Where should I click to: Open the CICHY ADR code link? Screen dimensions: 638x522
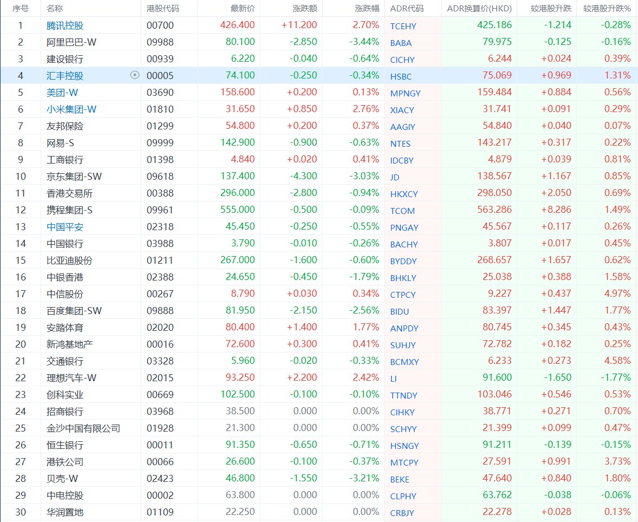pyautogui.click(x=403, y=60)
